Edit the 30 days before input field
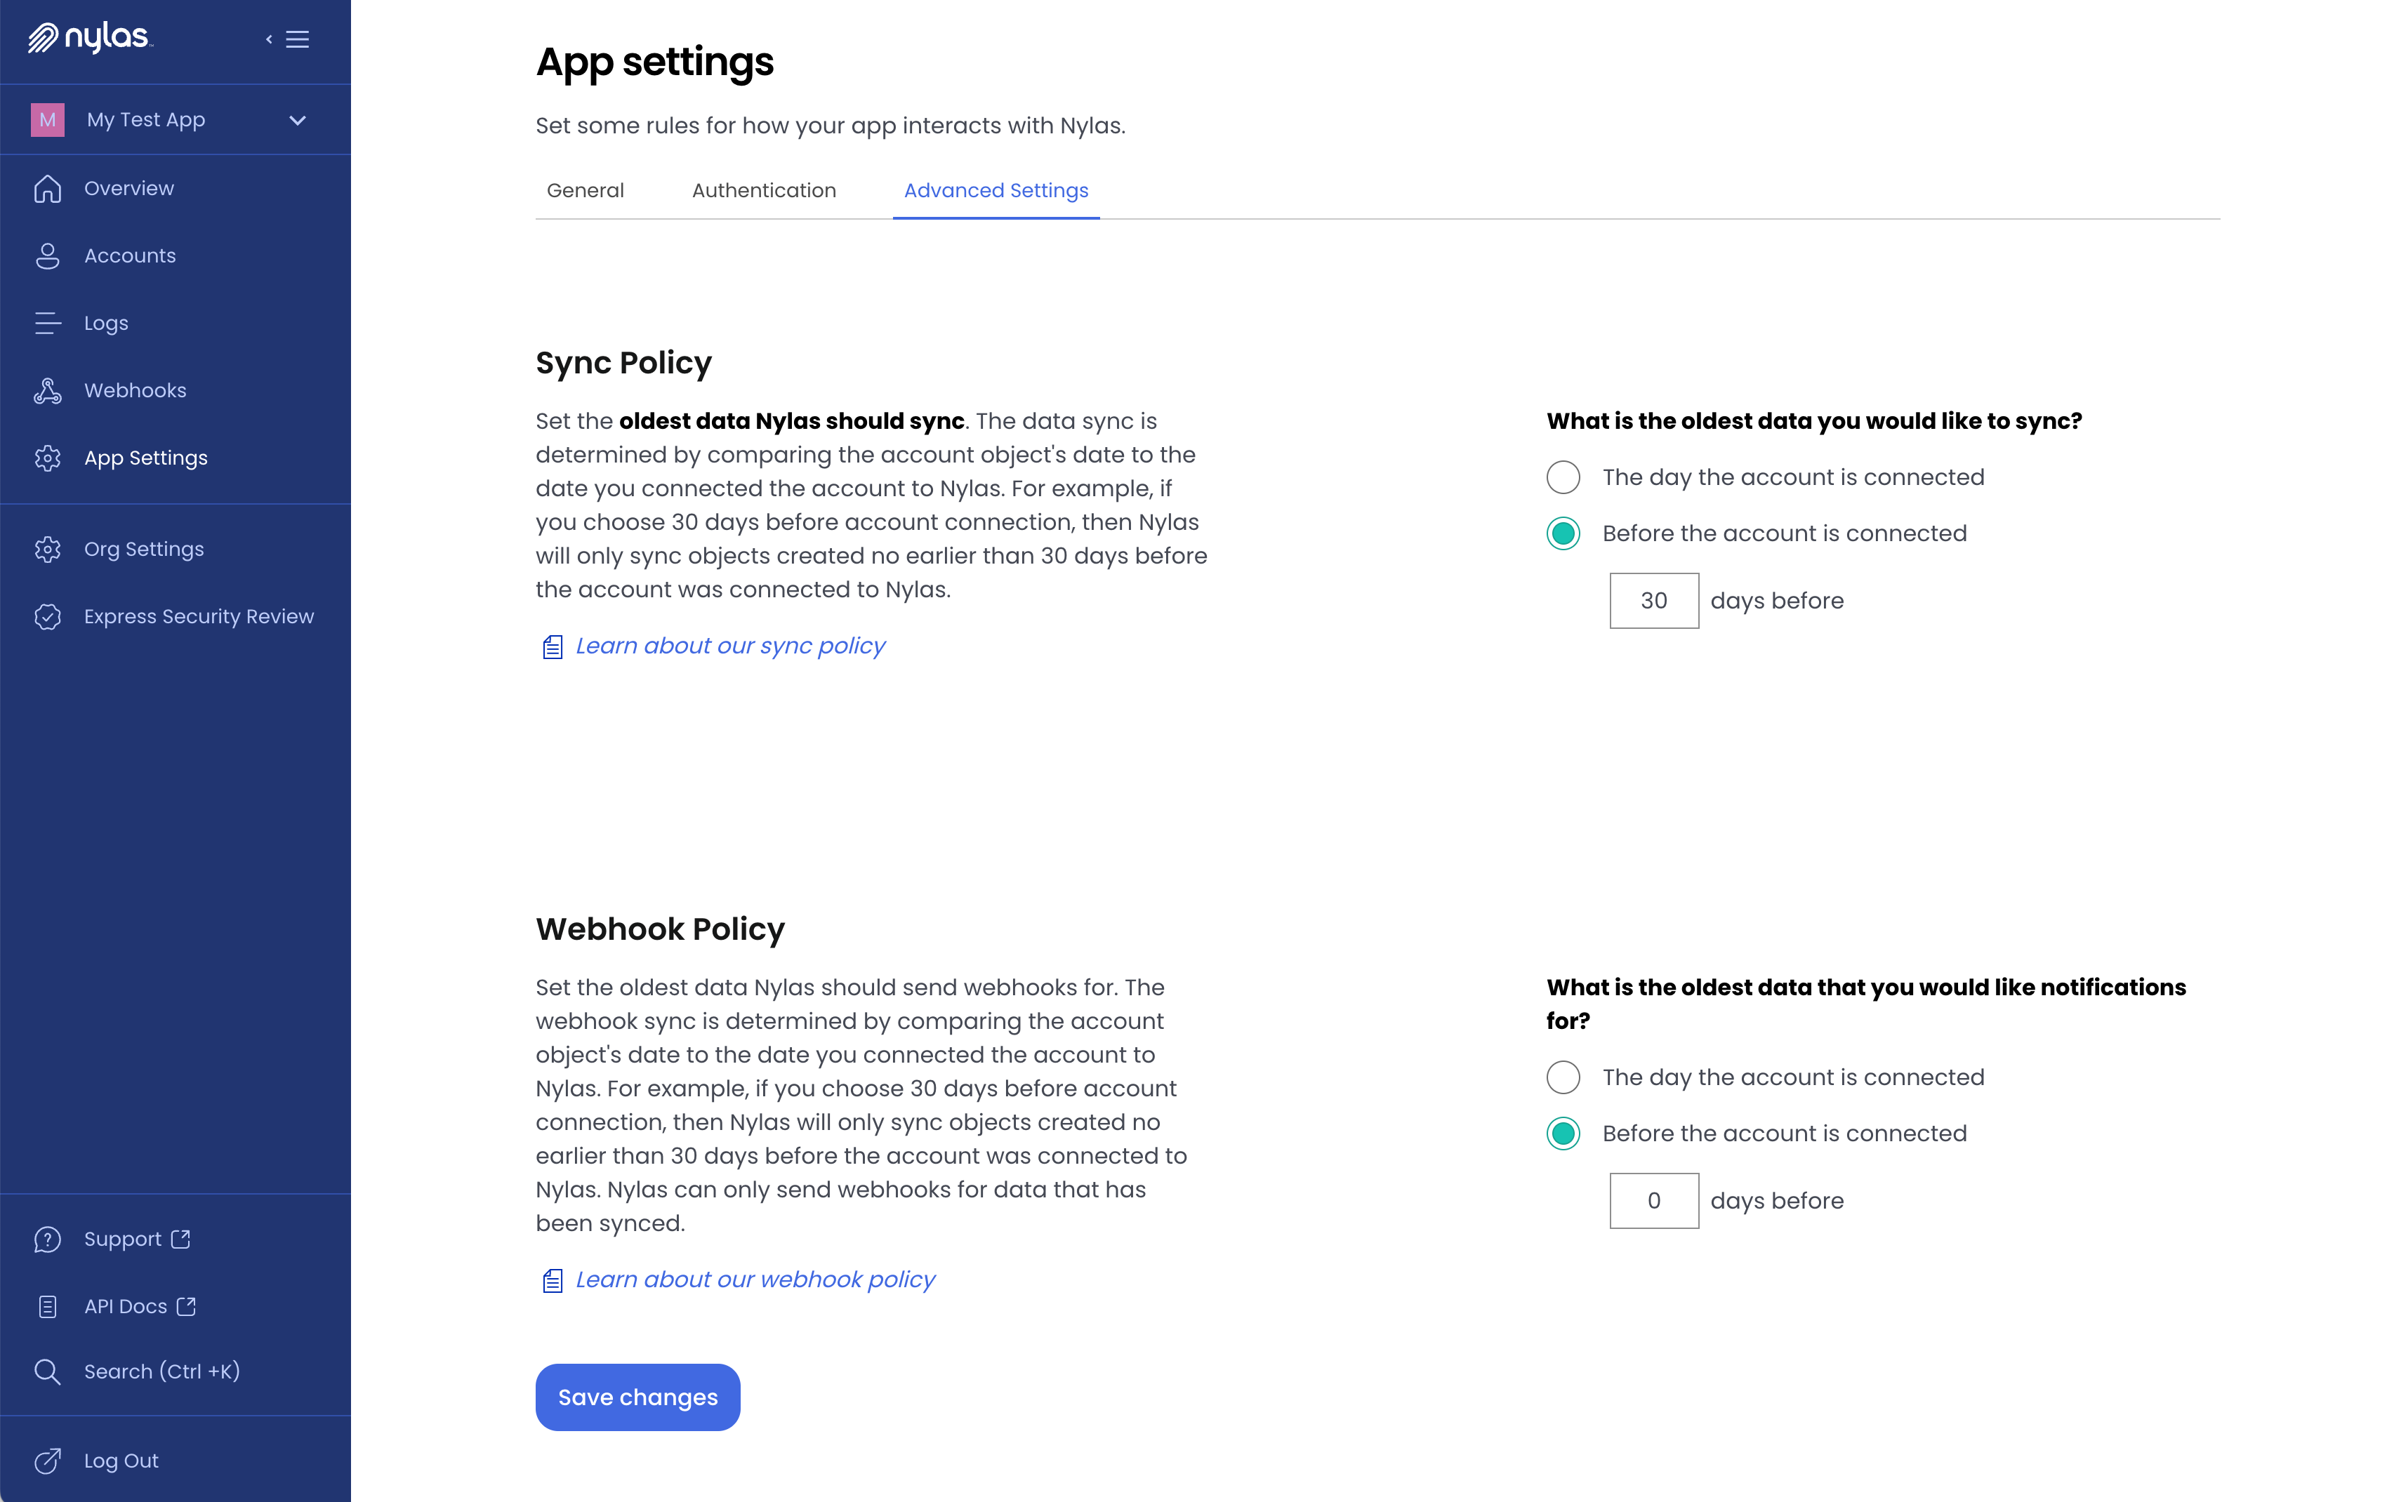This screenshot has width=2387, height=1502. (1653, 600)
